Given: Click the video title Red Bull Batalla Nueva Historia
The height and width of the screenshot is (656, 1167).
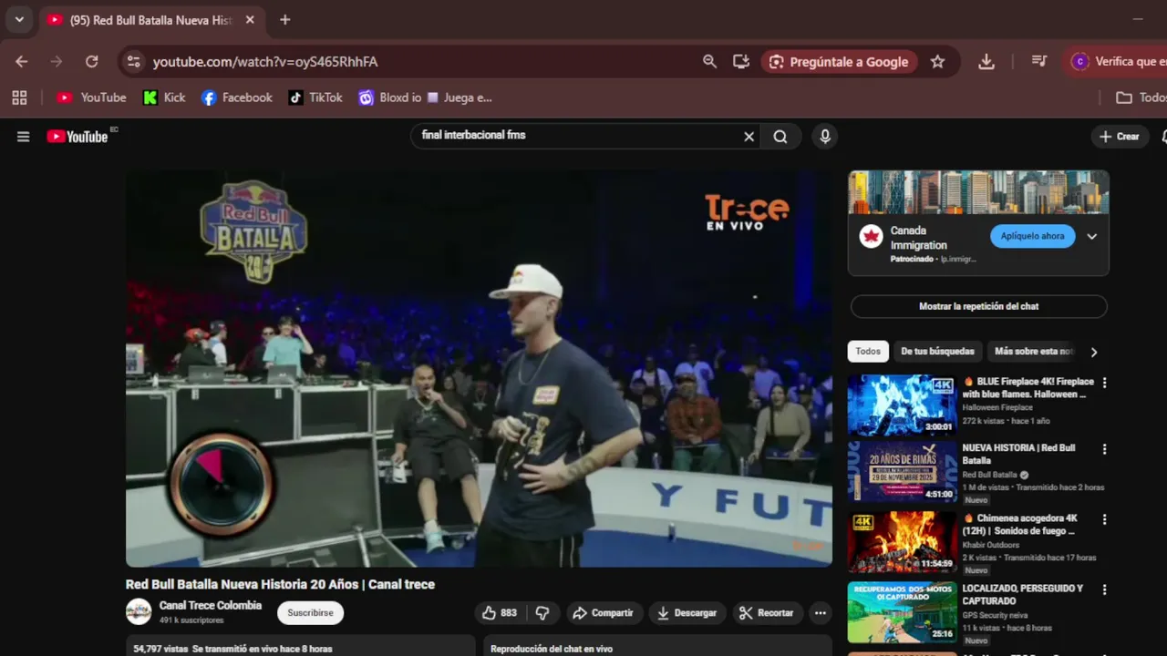Looking at the screenshot, I should [280, 584].
